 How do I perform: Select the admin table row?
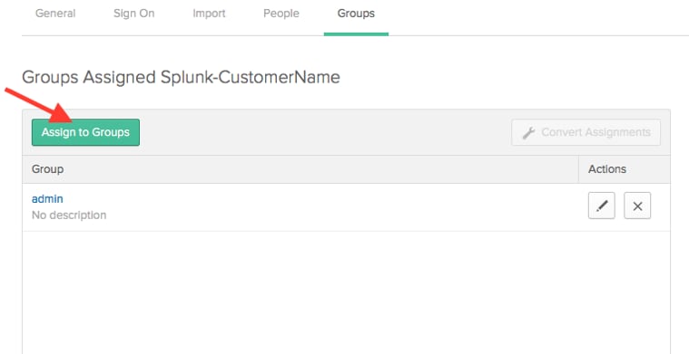pyautogui.click(x=346, y=207)
